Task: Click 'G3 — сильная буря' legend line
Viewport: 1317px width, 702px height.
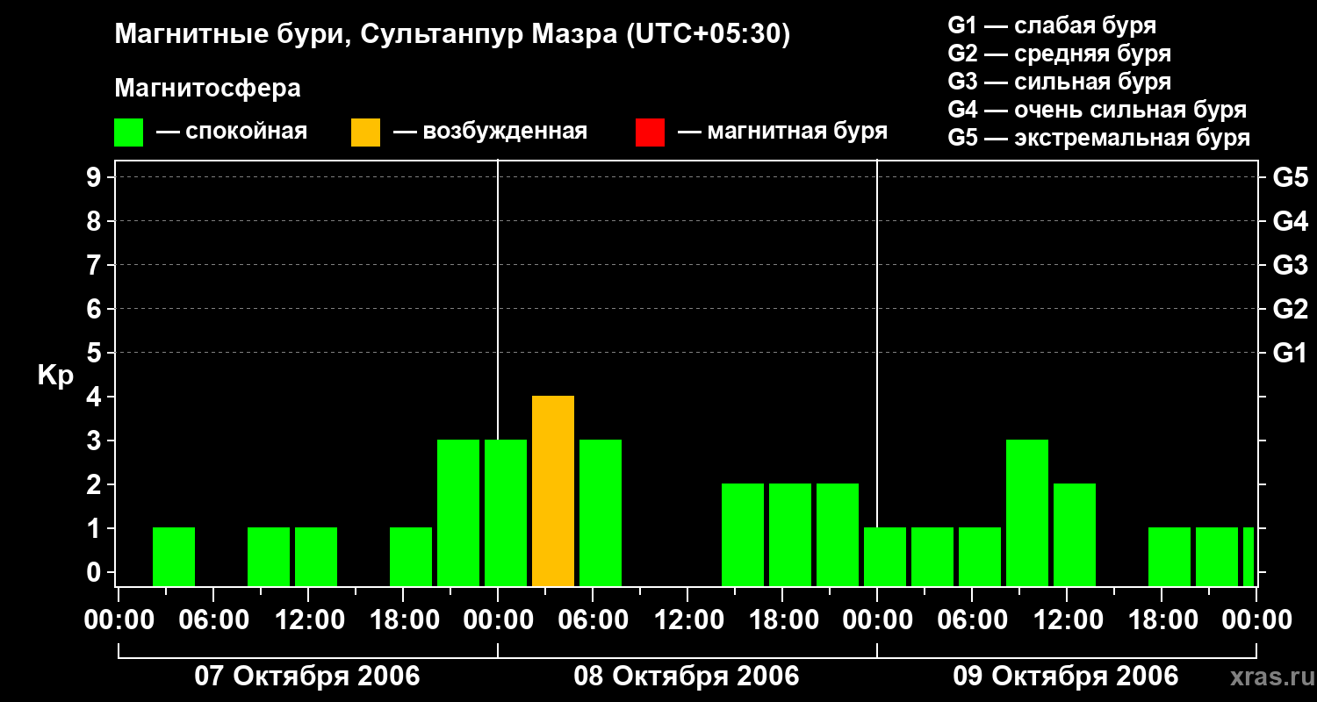Action: tap(1060, 82)
